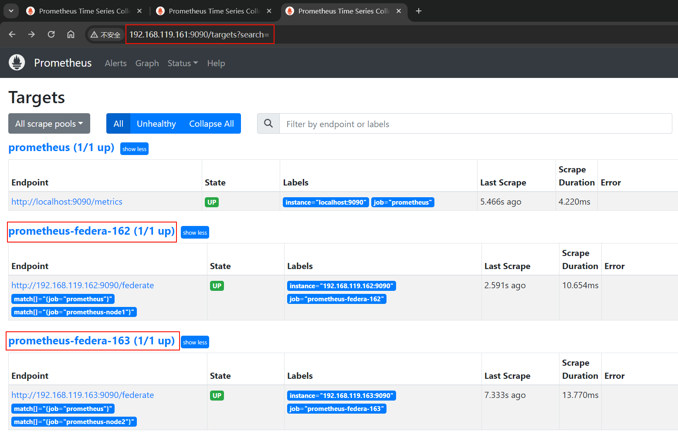Click the prometheus (1/1 up) heading

[x=61, y=148]
